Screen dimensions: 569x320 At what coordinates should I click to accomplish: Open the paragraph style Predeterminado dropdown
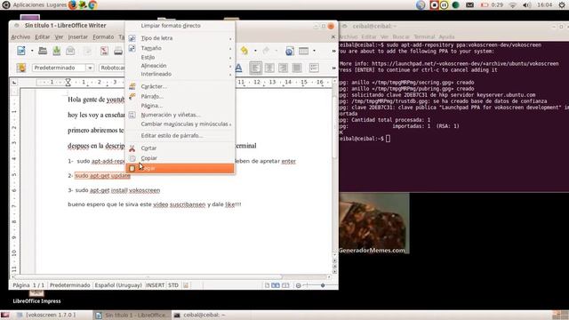tap(90, 68)
